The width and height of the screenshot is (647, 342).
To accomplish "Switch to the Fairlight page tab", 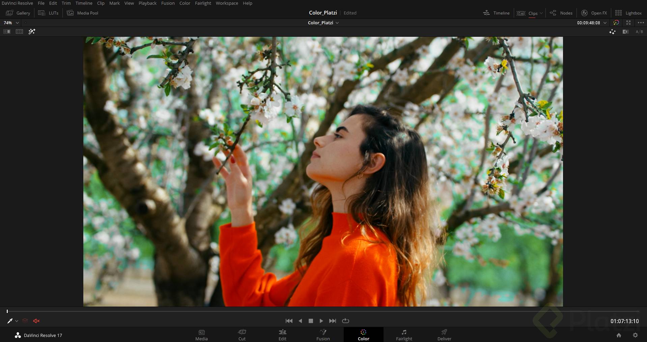I will pyautogui.click(x=404, y=335).
